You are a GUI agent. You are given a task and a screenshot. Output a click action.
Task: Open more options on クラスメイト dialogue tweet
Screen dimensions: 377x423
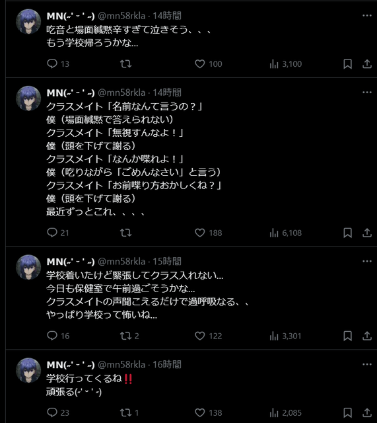tap(366, 93)
